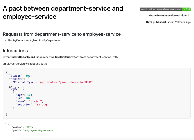Collapse the request JSON tree triangle
The width and height of the screenshot is (194, 140).
pos(5,123)
